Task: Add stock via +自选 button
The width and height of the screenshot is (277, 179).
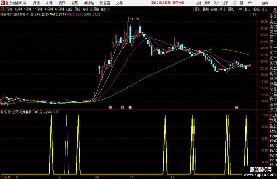Action: click(256, 9)
